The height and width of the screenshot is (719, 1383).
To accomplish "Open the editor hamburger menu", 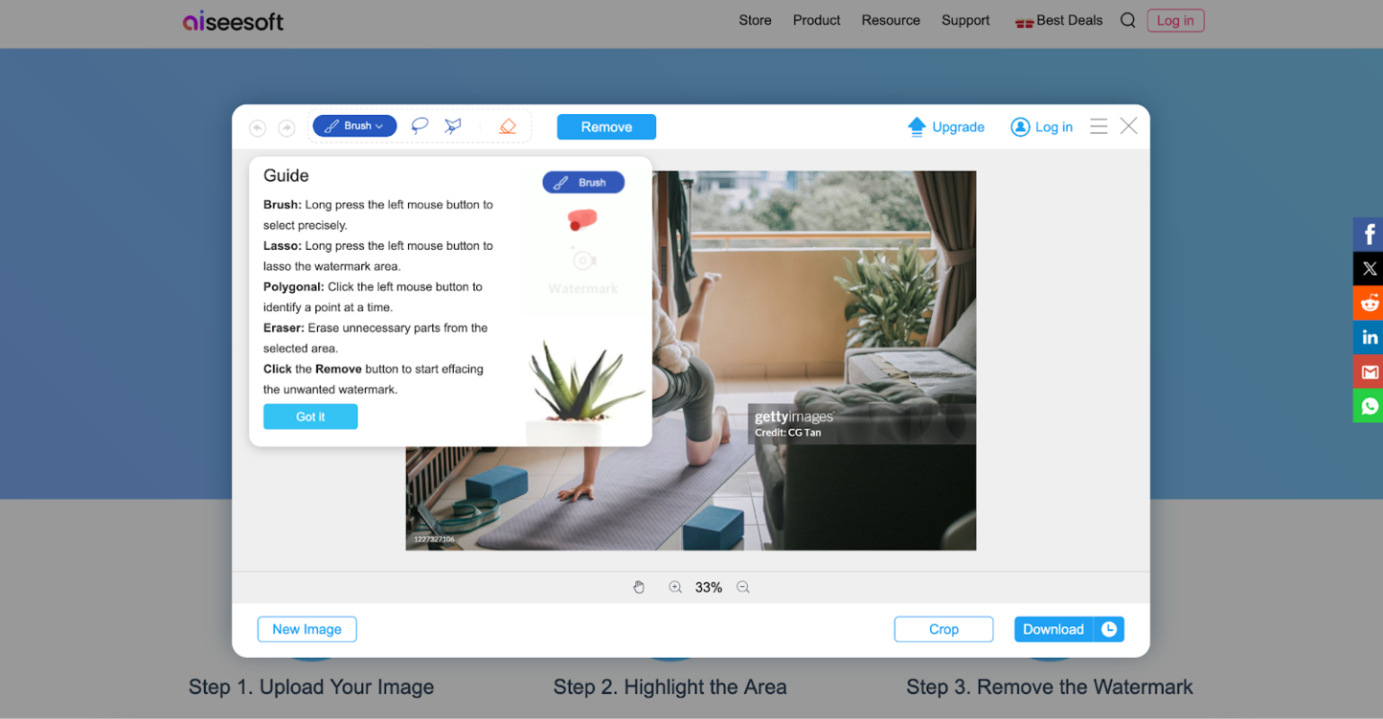I will pyautogui.click(x=1099, y=125).
